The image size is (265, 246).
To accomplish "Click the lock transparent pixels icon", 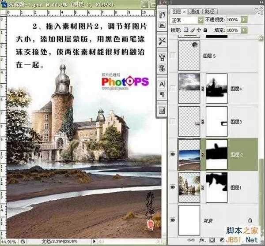I will click(x=186, y=29).
